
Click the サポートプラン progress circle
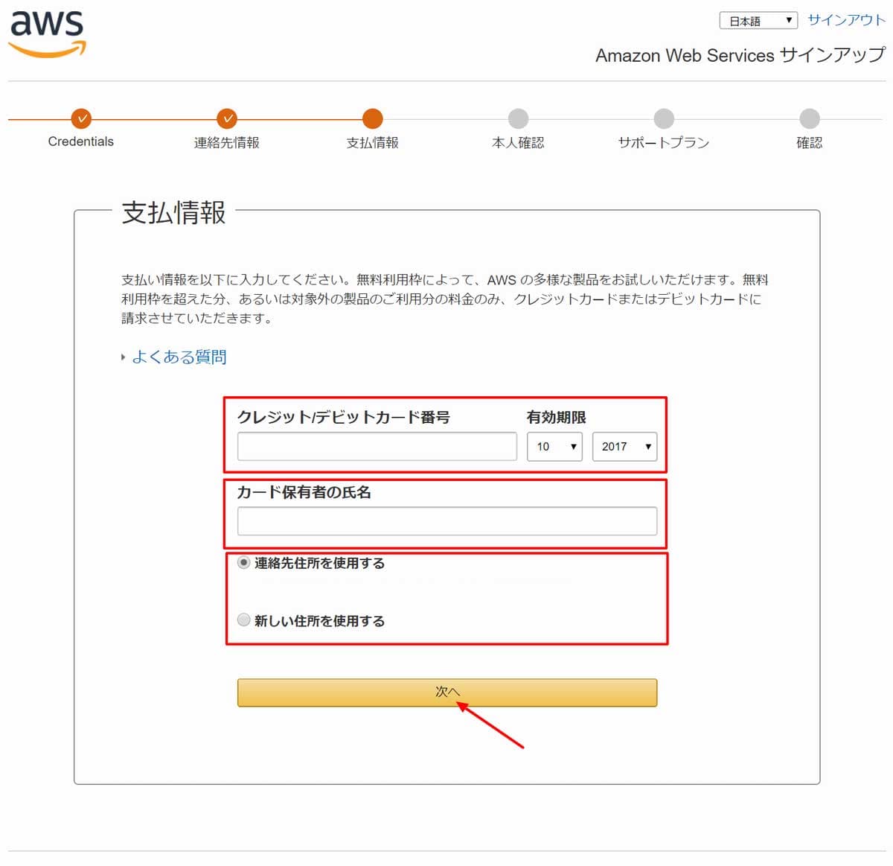(x=664, y=119)
